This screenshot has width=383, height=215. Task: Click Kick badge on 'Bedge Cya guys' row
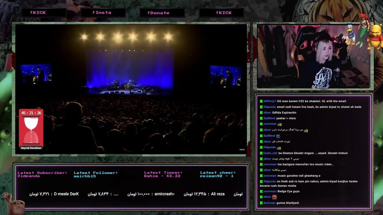(261, 191)
